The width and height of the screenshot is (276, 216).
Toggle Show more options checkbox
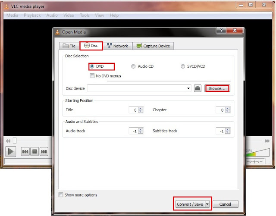61,195
